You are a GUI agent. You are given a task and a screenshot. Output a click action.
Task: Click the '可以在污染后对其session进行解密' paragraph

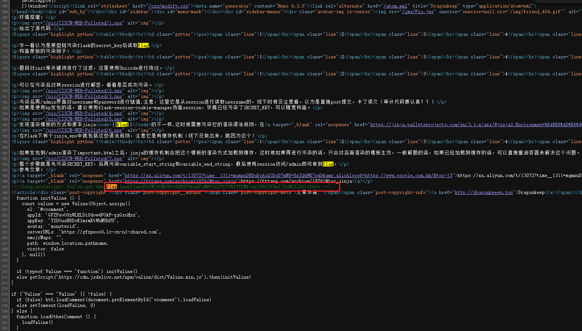pos(86,85)
